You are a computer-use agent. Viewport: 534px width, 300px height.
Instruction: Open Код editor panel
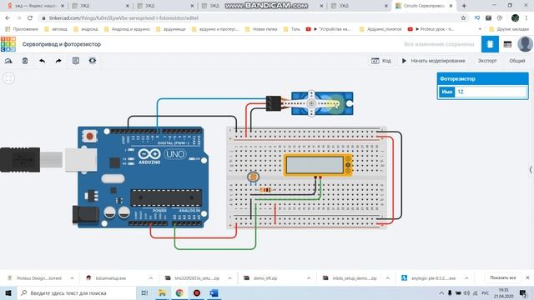[381, 61]
